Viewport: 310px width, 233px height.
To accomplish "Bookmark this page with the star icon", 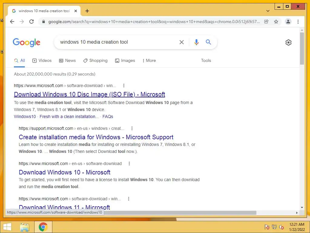I will (276, 22).
